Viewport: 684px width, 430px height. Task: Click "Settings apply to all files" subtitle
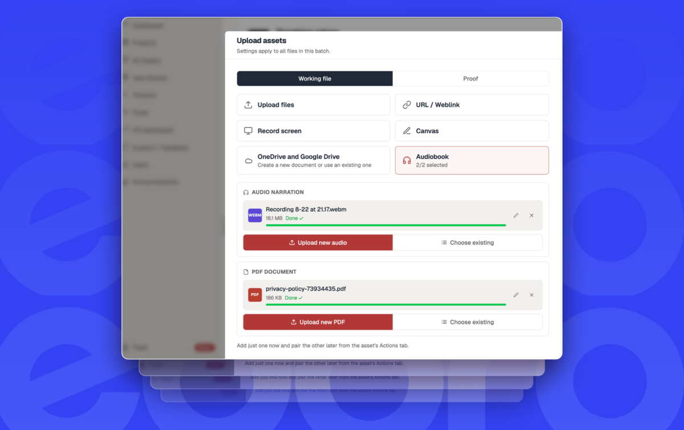[x=284, y=51]
